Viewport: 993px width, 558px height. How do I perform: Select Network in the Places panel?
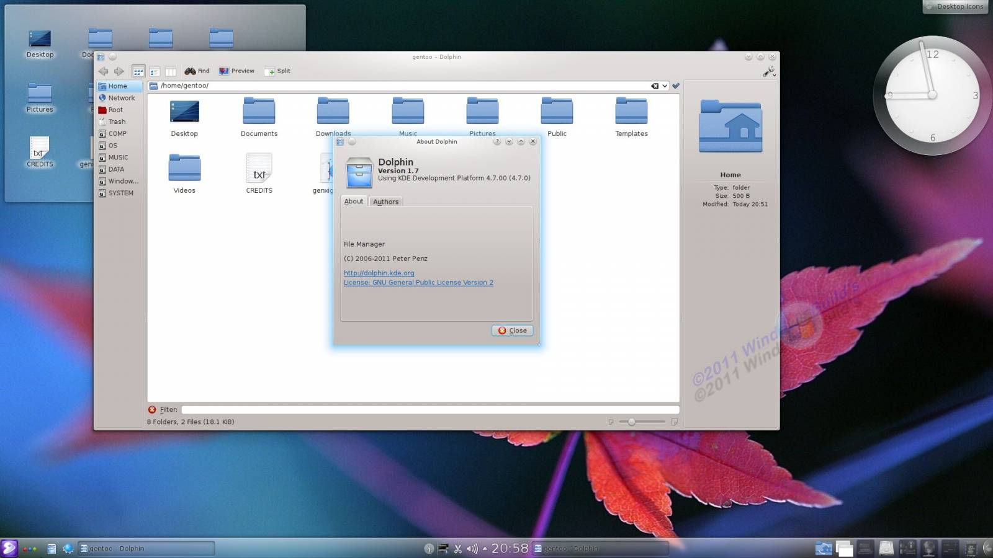click(x=120, y=98)
